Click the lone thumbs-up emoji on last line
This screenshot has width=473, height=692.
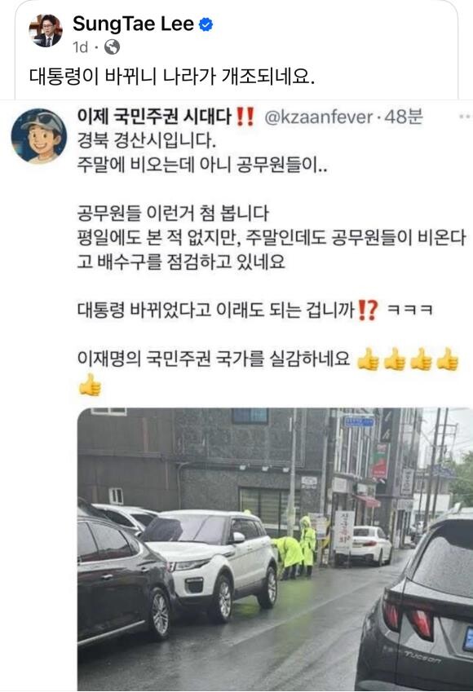pyautogui.click(x=90, y=385)
